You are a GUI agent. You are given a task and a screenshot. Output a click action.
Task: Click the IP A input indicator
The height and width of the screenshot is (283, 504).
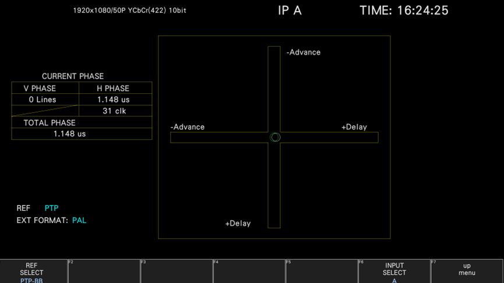coord(290,10)
